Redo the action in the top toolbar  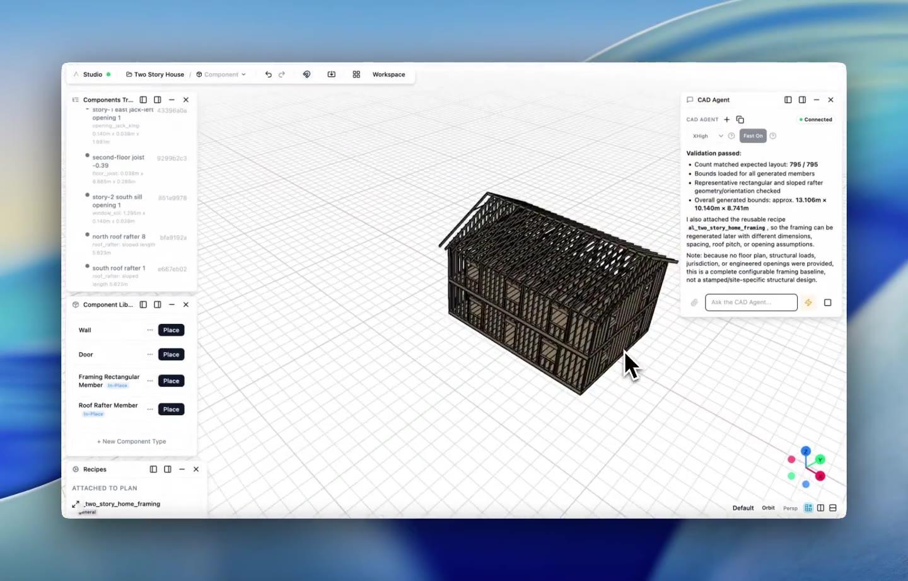point(282,74)
